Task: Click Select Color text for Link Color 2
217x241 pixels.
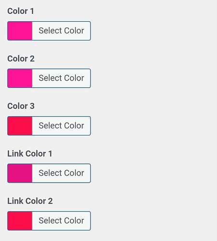Action: coord(62,221)
